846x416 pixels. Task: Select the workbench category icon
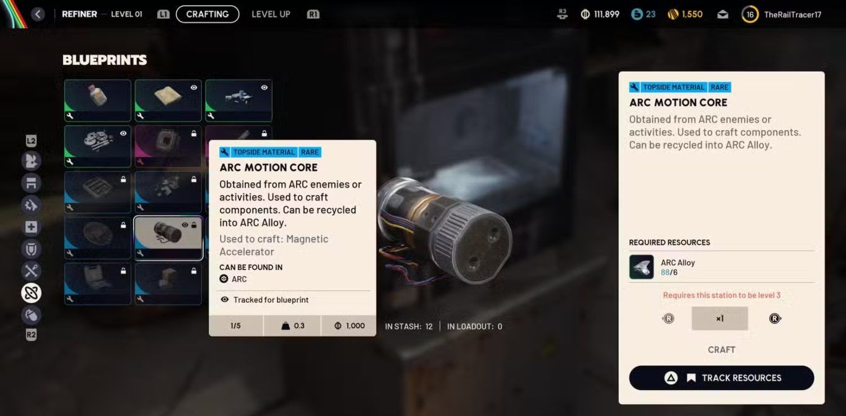point(31,183)
